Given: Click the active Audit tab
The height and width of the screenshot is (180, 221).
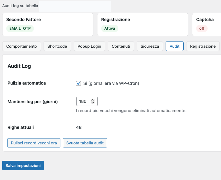Looking at the screenshot, I should tap(175, 46).
